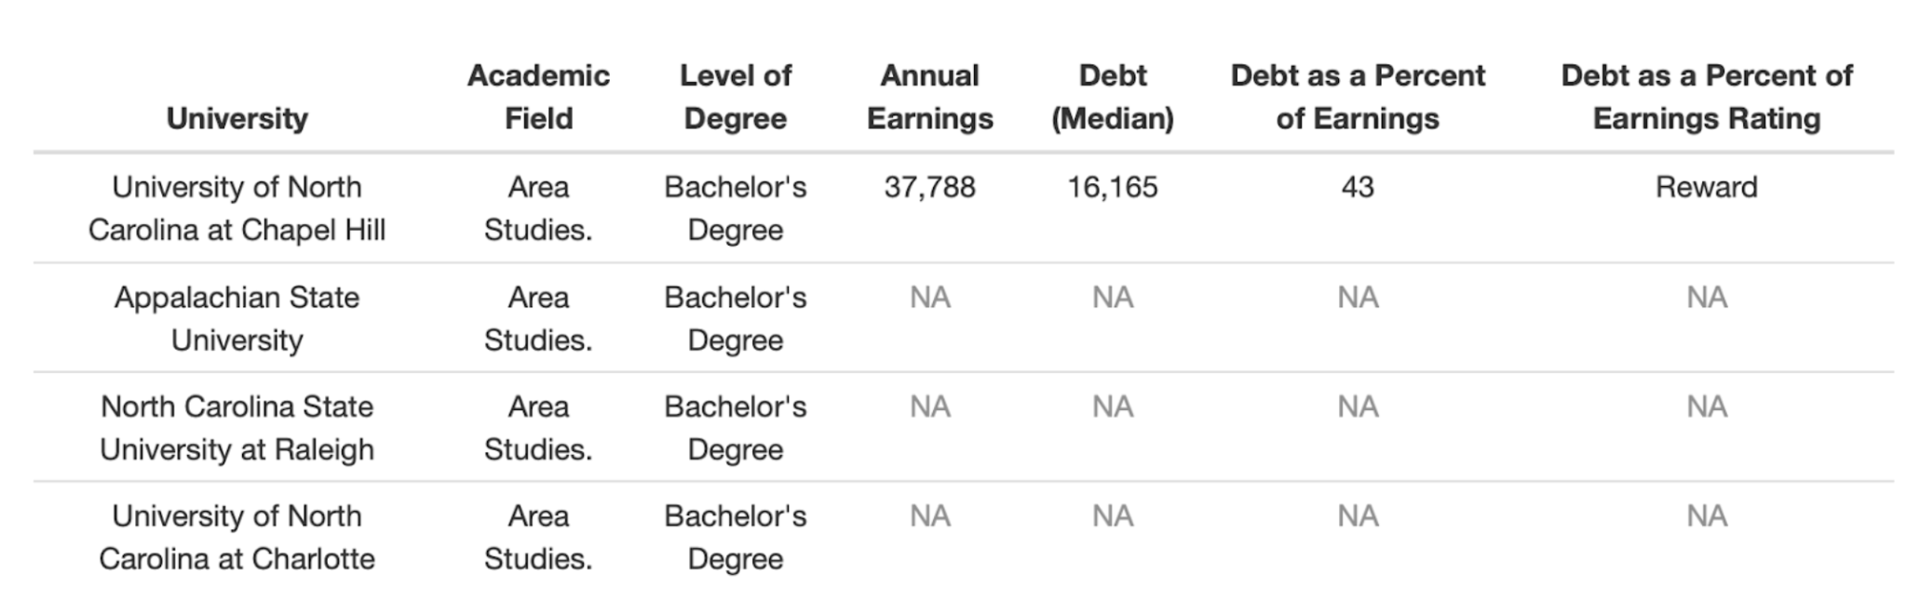Select Appalachian State's NA annual earnings cell

click(x=929, y=298)
